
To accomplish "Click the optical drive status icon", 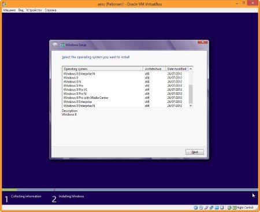I will (201, 207).
